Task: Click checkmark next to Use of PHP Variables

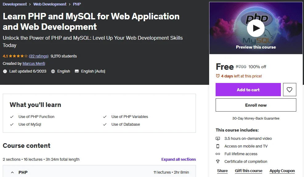Action: [105, 117]
